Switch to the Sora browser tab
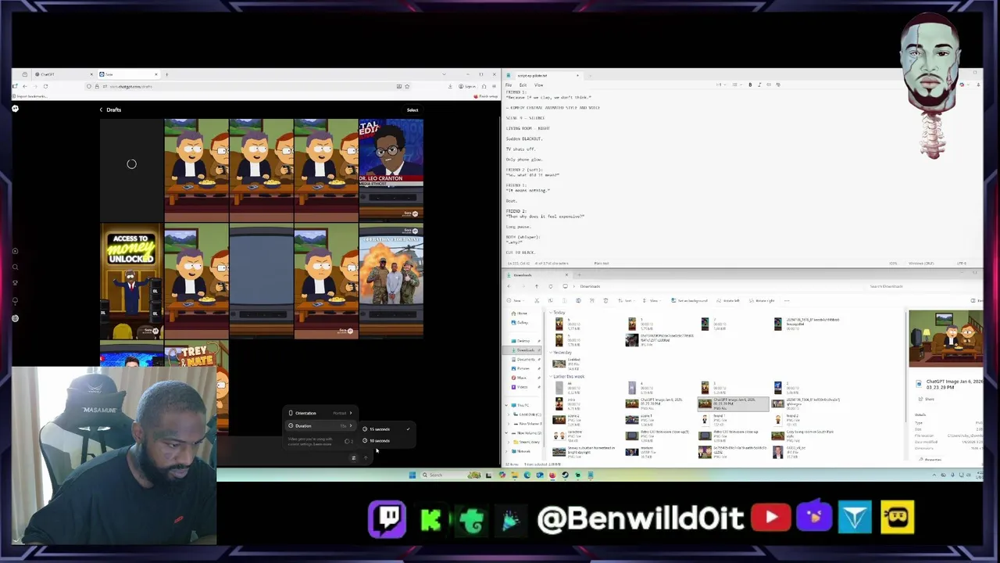Screen dimensions: 1000x563 [127, 74]
